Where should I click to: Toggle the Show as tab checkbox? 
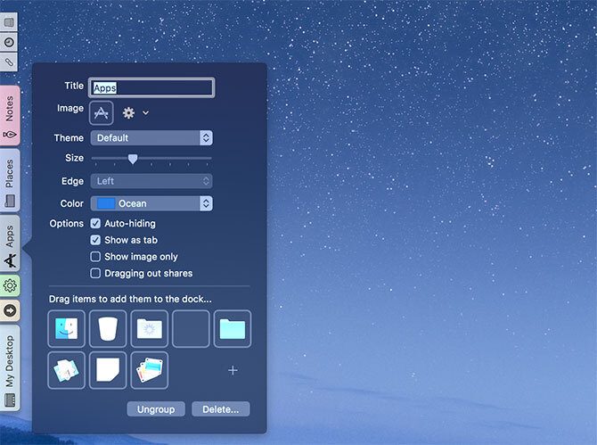pyautogui.click(x=95, y=240)
